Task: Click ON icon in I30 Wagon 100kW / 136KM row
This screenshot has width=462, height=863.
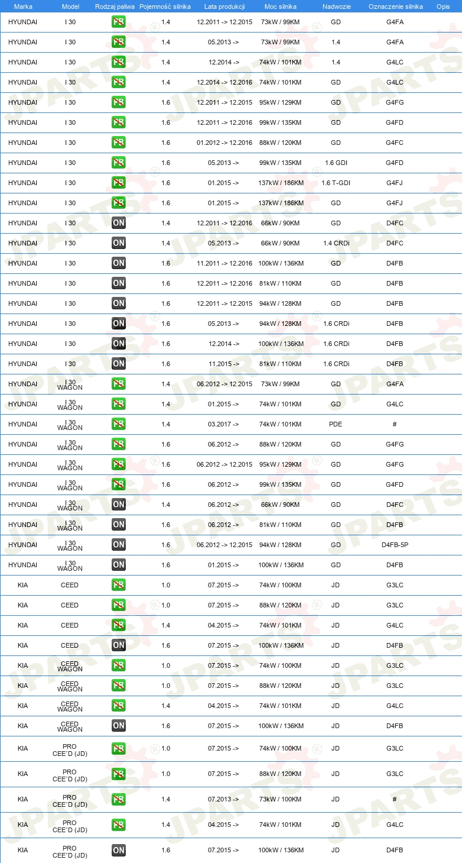Action: click(x=119, y=565)
